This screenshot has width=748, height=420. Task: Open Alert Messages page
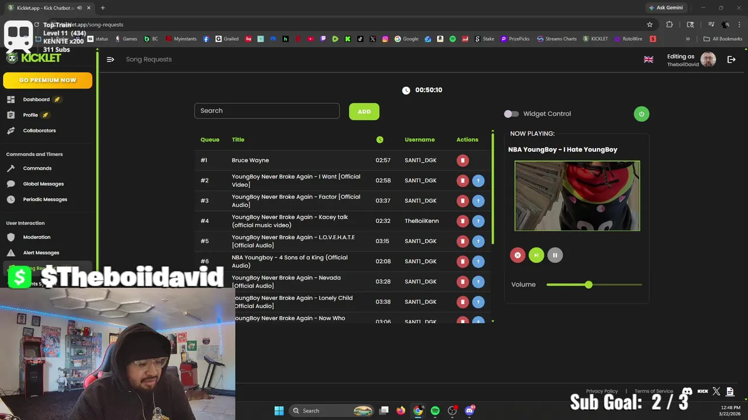point(41,253)
